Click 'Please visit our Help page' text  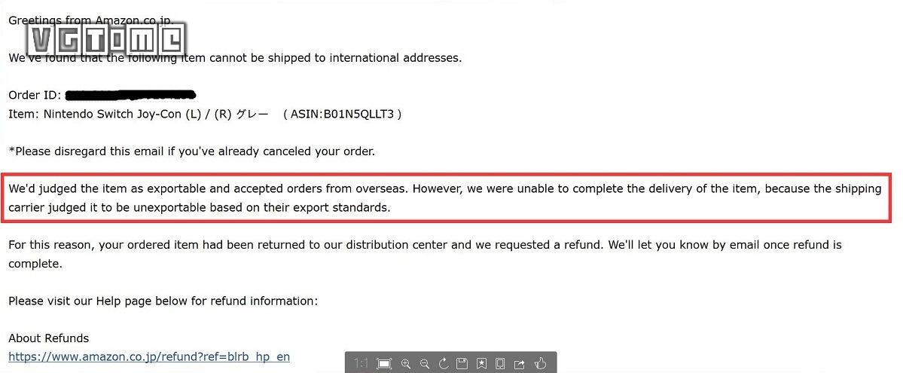pyautogui.click(x=163, y=301)
